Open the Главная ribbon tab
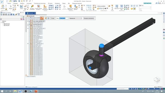The width and height of the screenshot is (165, 93). [x=9, y=3]
